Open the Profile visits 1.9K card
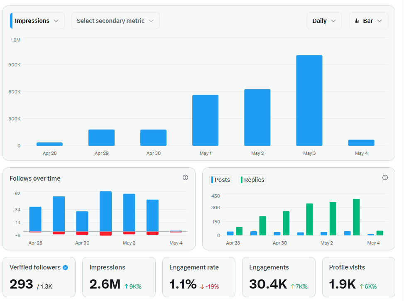This screenshot has height=301, width=404. [359, 277]
